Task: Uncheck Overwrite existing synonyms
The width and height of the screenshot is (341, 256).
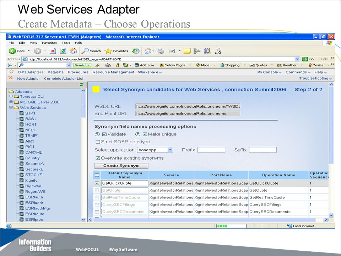Action: (x=98, y=158)
